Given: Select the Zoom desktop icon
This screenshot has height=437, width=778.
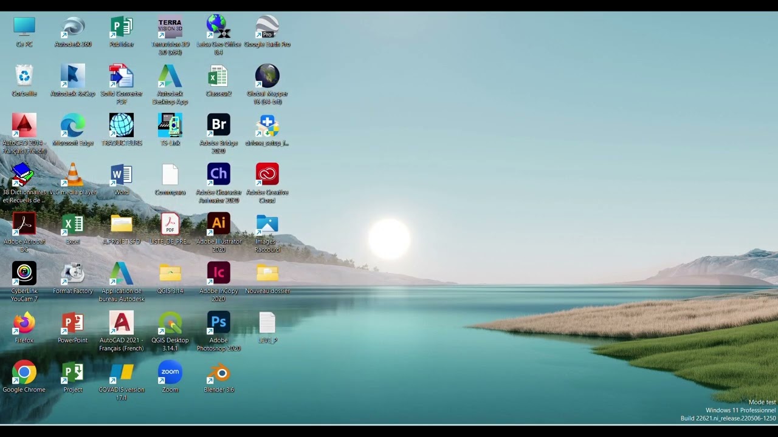Looking at the screenshot, I should click(x=170, y=372).
